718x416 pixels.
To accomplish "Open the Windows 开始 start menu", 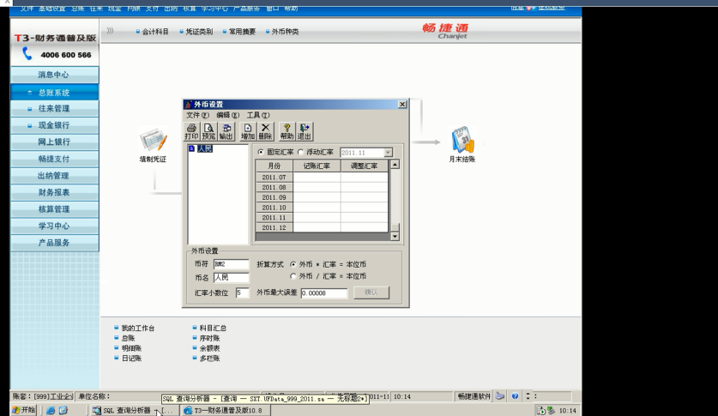I will (x=24, y=411).
